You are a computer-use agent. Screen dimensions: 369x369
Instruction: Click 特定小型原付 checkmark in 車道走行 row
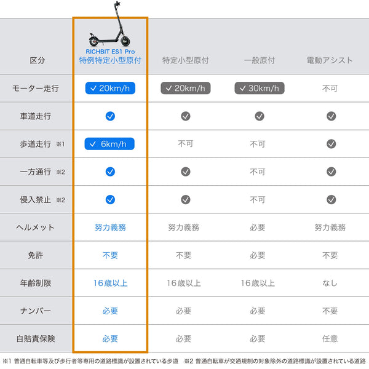[185, 116]
